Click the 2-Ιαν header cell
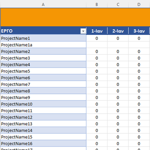 118,31
